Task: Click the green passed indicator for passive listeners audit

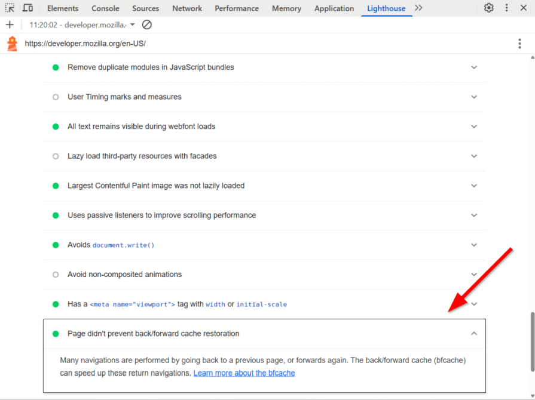Action: click(55, 216)
